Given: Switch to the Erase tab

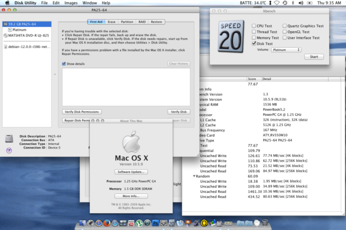Looking at the screenshot, I should coord(111,22).
